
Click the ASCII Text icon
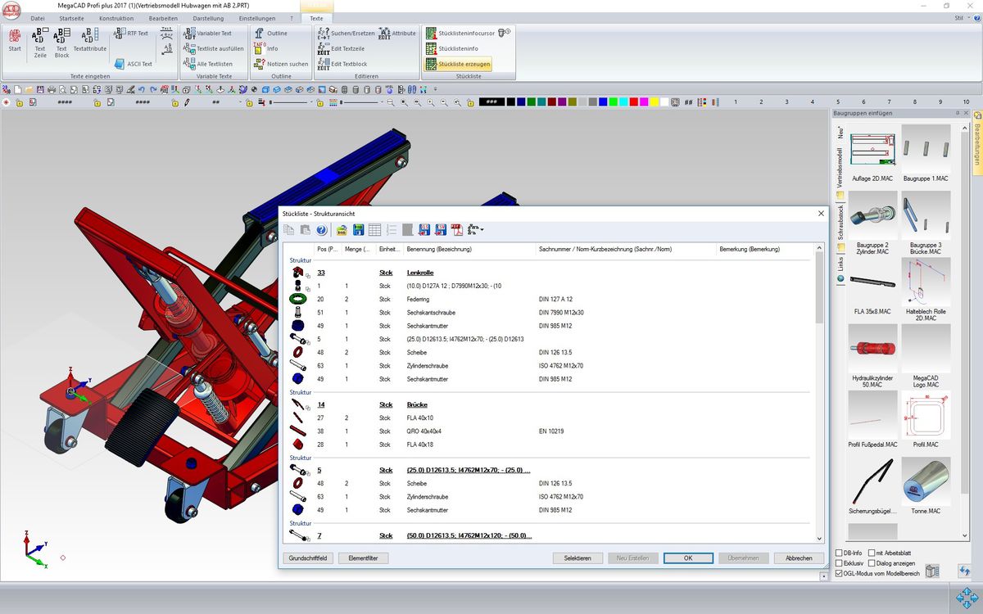point(120,64)
